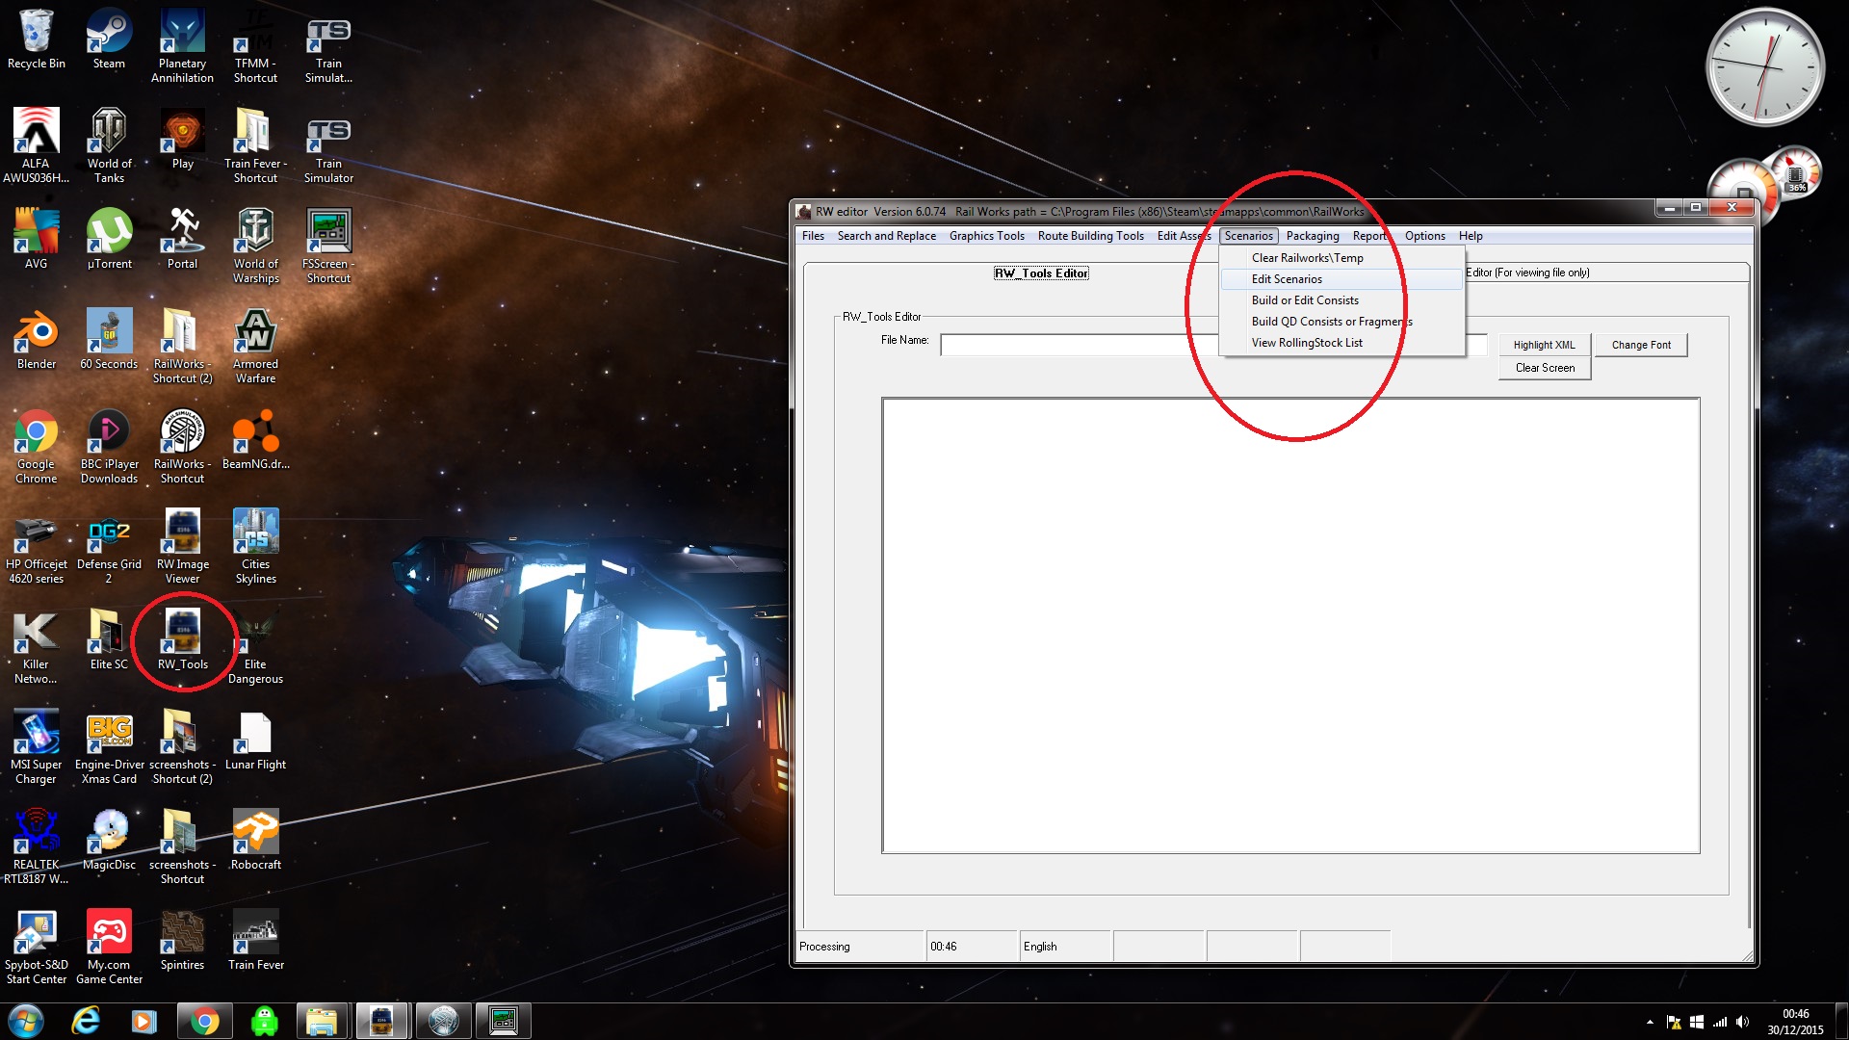The height and width of the screenshot is (1040, 1849).
Task: Expand the Packaging menu
Action: 1312,236
